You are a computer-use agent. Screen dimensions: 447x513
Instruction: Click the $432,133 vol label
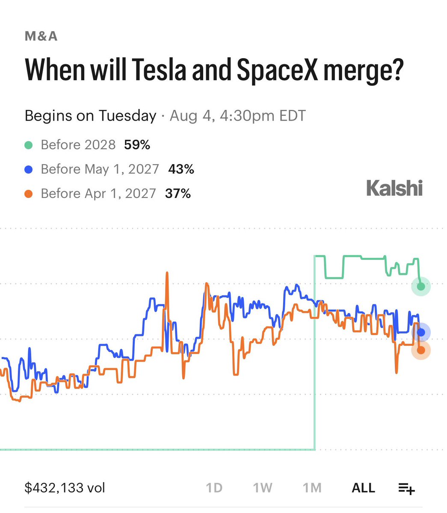coord(65,488)
